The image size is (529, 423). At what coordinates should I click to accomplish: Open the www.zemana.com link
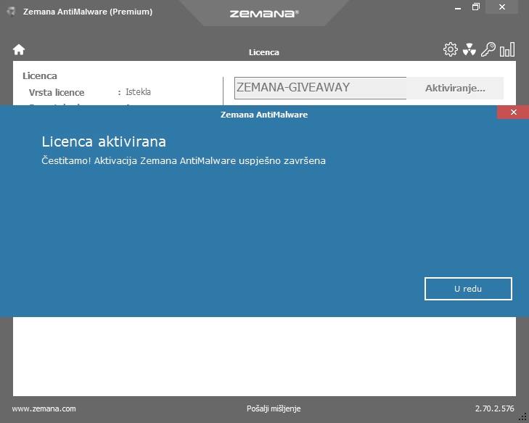[44, 409]
